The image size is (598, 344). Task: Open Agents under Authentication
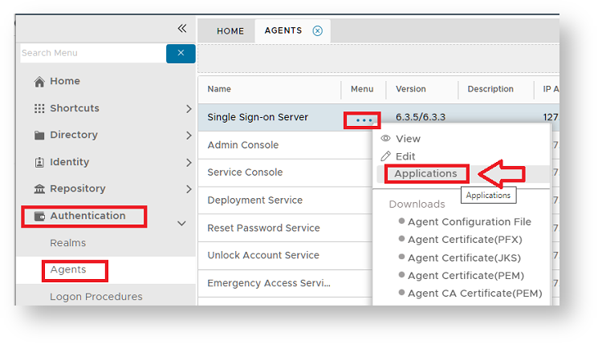click(68, 270)
